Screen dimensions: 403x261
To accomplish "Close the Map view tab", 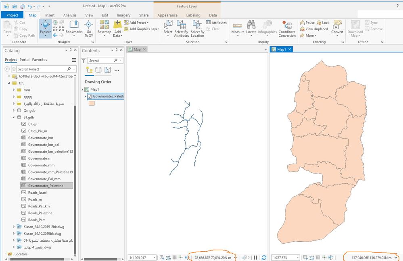I will [144, 49].
